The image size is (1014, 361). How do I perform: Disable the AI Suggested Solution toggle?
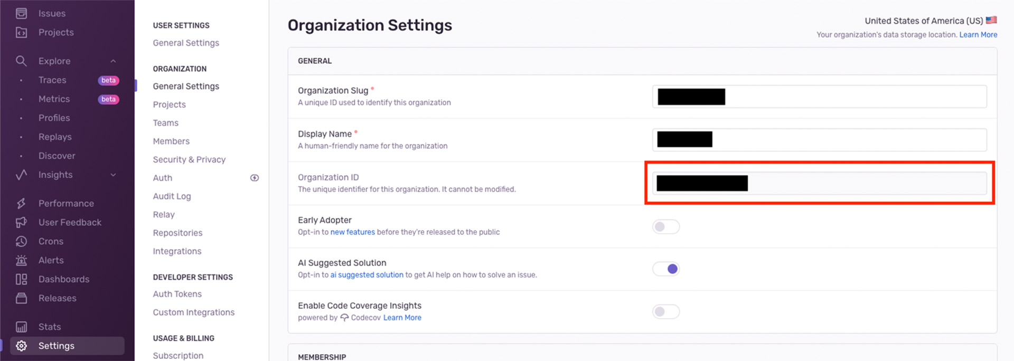click(665, 269)
